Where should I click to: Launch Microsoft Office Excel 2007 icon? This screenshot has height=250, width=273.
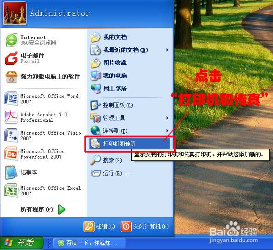pyautogui.click(x=11, y=190)
